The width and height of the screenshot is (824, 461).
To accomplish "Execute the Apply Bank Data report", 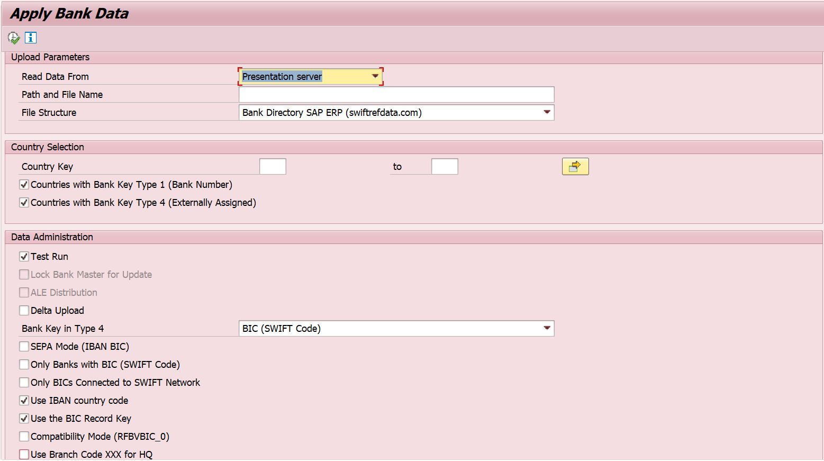I will point(12,38).
